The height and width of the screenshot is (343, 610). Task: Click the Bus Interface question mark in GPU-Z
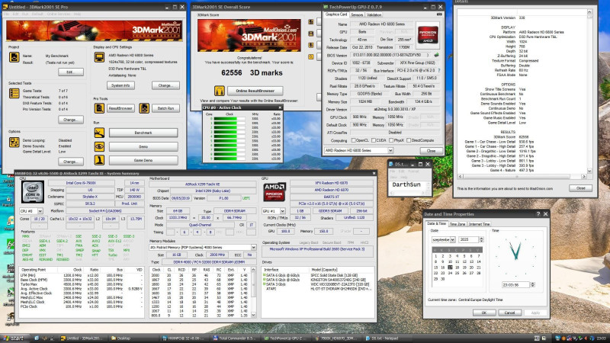pyautogui.click(x=439, y=70)
